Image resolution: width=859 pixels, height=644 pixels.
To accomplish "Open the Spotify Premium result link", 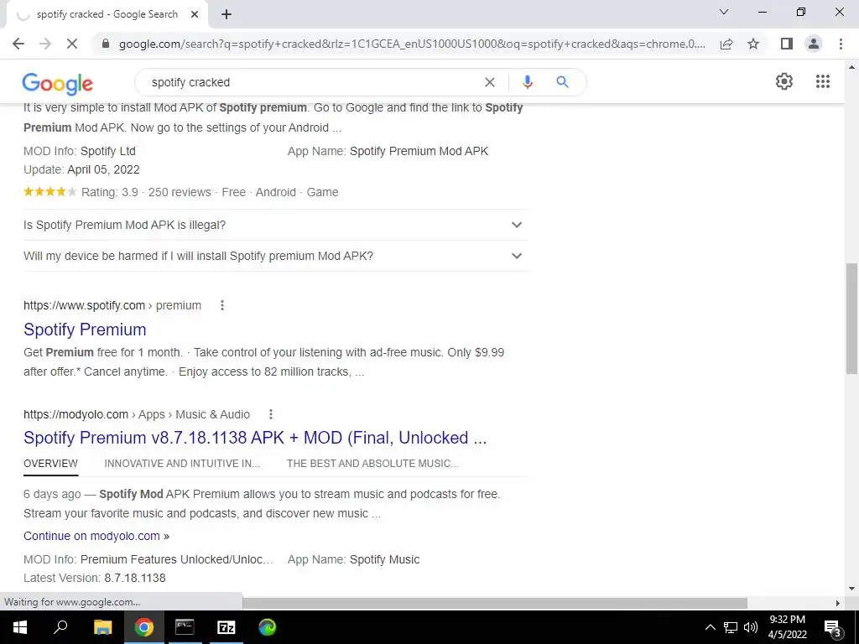I will tap(85, 330).
